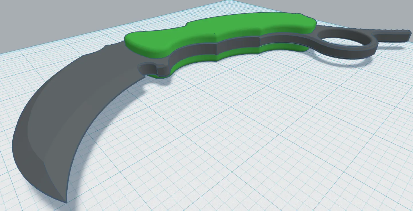Select the grey curved karambit blade
Image resolution: width=413 pixels, height=211 pixels.
[x=72, y=114]
